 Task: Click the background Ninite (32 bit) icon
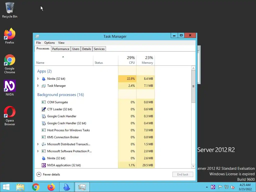(x=43, y=158)
